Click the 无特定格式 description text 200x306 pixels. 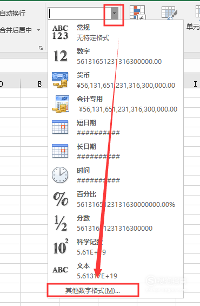point(93,38)
